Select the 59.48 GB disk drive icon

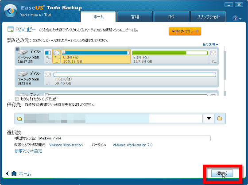pyautogui.click(x=23, y=73)
